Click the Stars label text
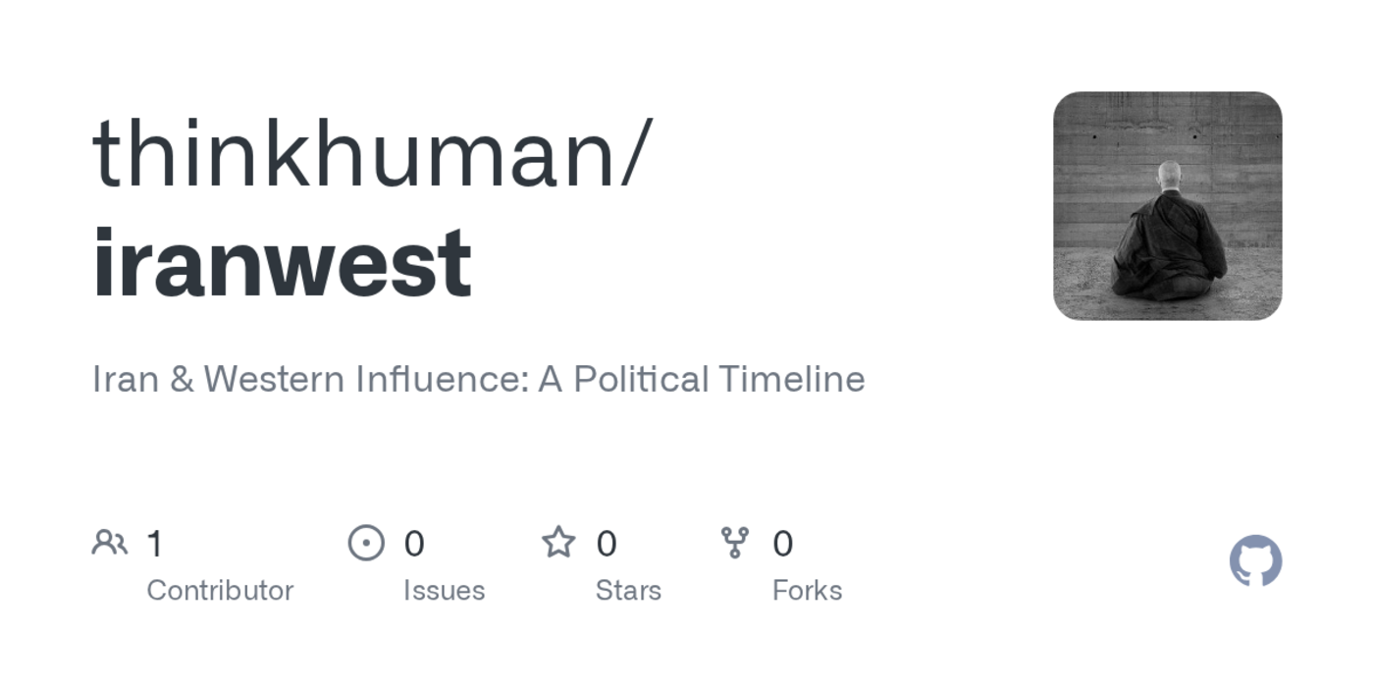 coord(628,590)
